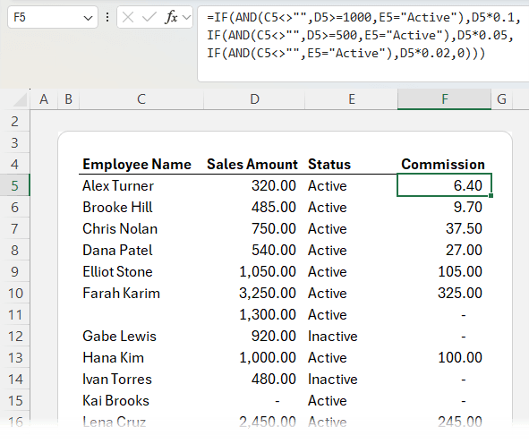Select row 7 header
The image size is (529, 444).
(x=15, y=229)
